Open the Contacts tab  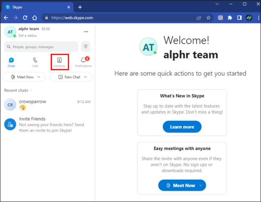[x=59, y=62]
